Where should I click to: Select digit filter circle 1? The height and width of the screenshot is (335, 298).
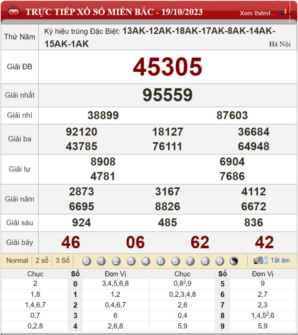pyautogui.click(x=101, y=261)
